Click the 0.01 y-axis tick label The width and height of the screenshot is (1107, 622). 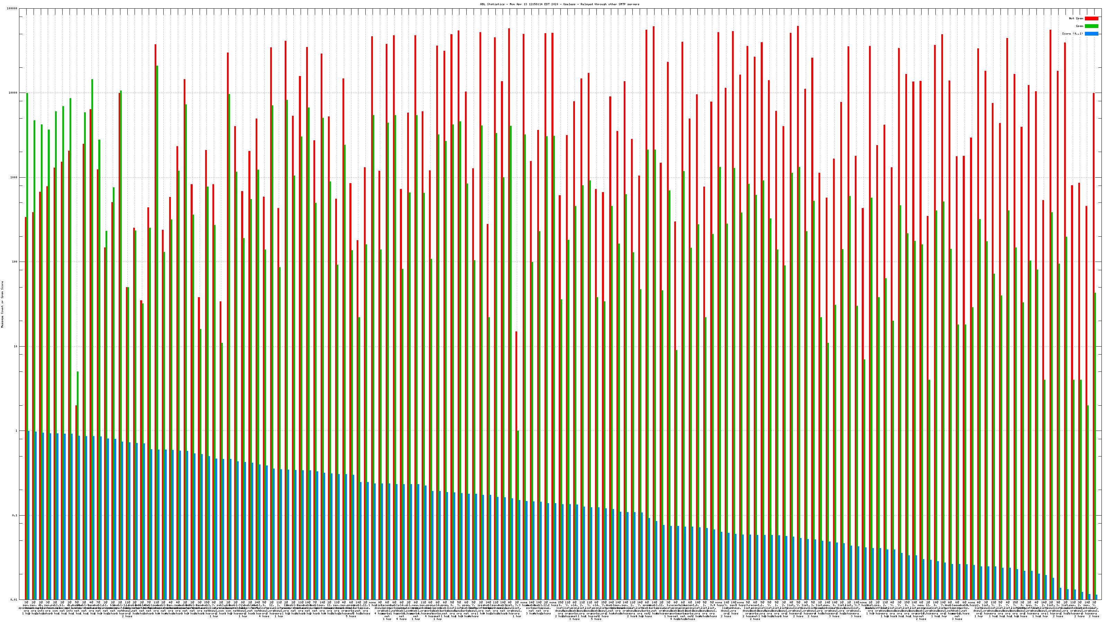click(x=14, y=600)
